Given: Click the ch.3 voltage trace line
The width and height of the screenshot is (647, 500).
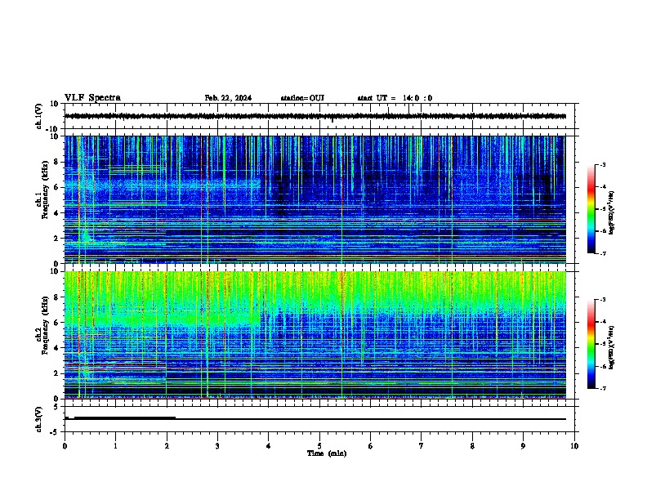Looking at the screenshot, I should (x=315, y=419).
